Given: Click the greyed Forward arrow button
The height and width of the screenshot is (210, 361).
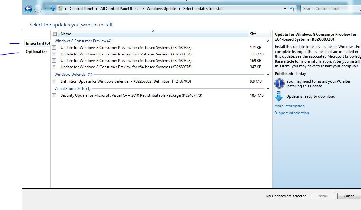Looking at the screenshot, I should point(38,9).
